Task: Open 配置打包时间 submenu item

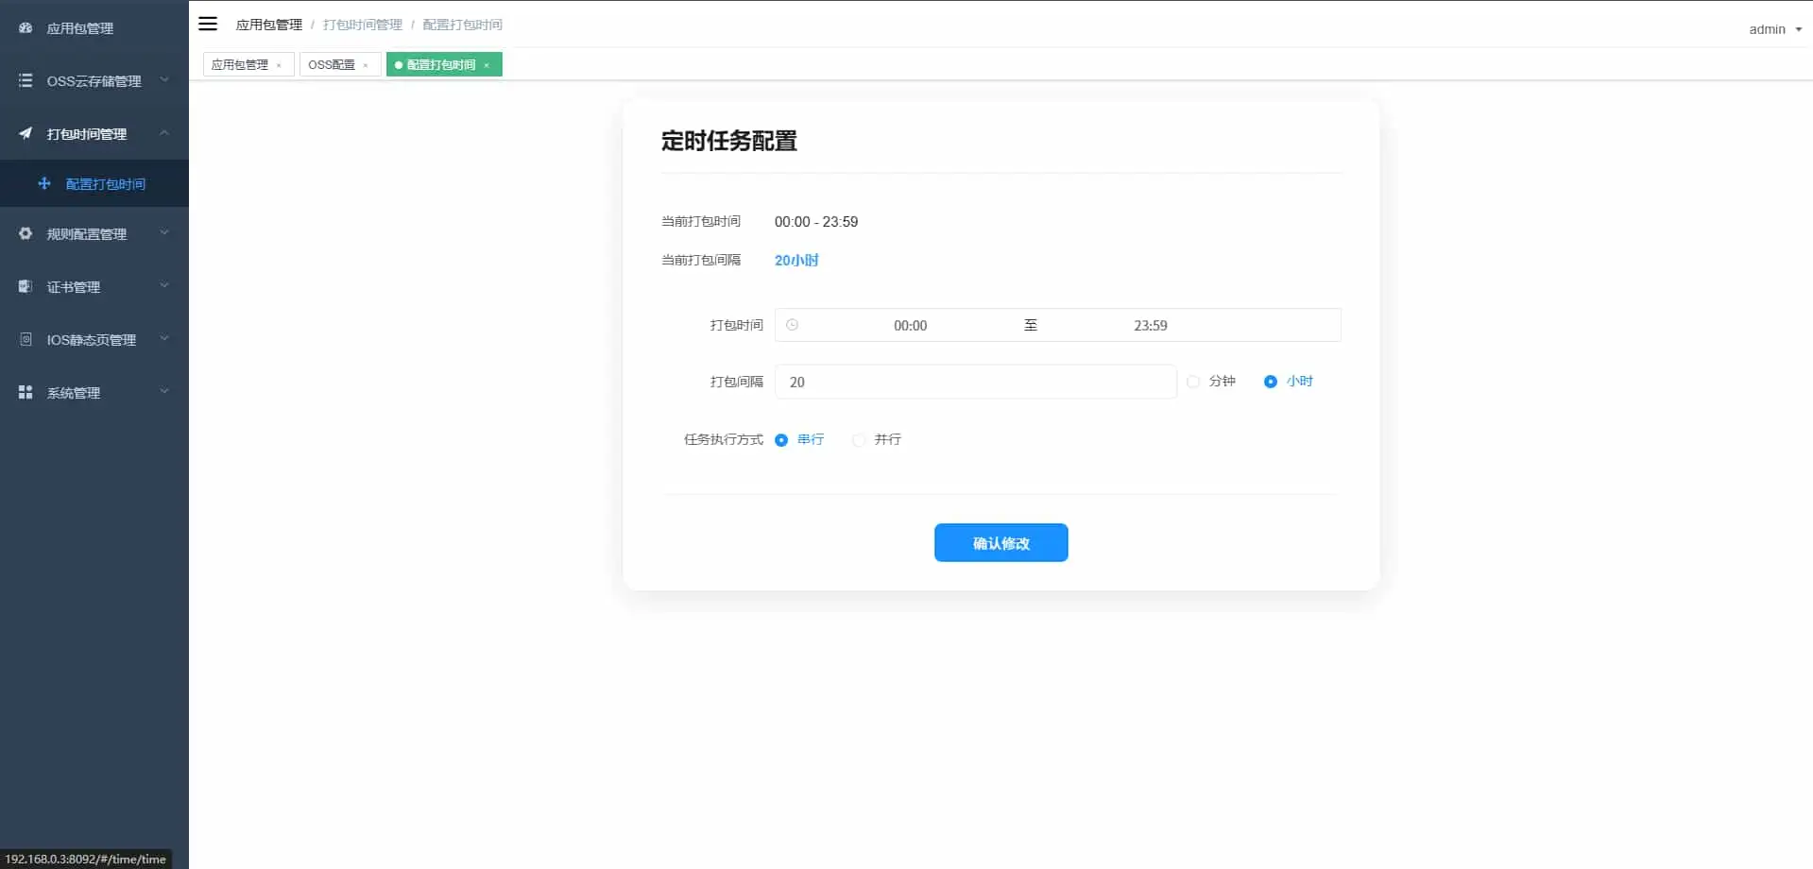Action: tap(94, 183)
